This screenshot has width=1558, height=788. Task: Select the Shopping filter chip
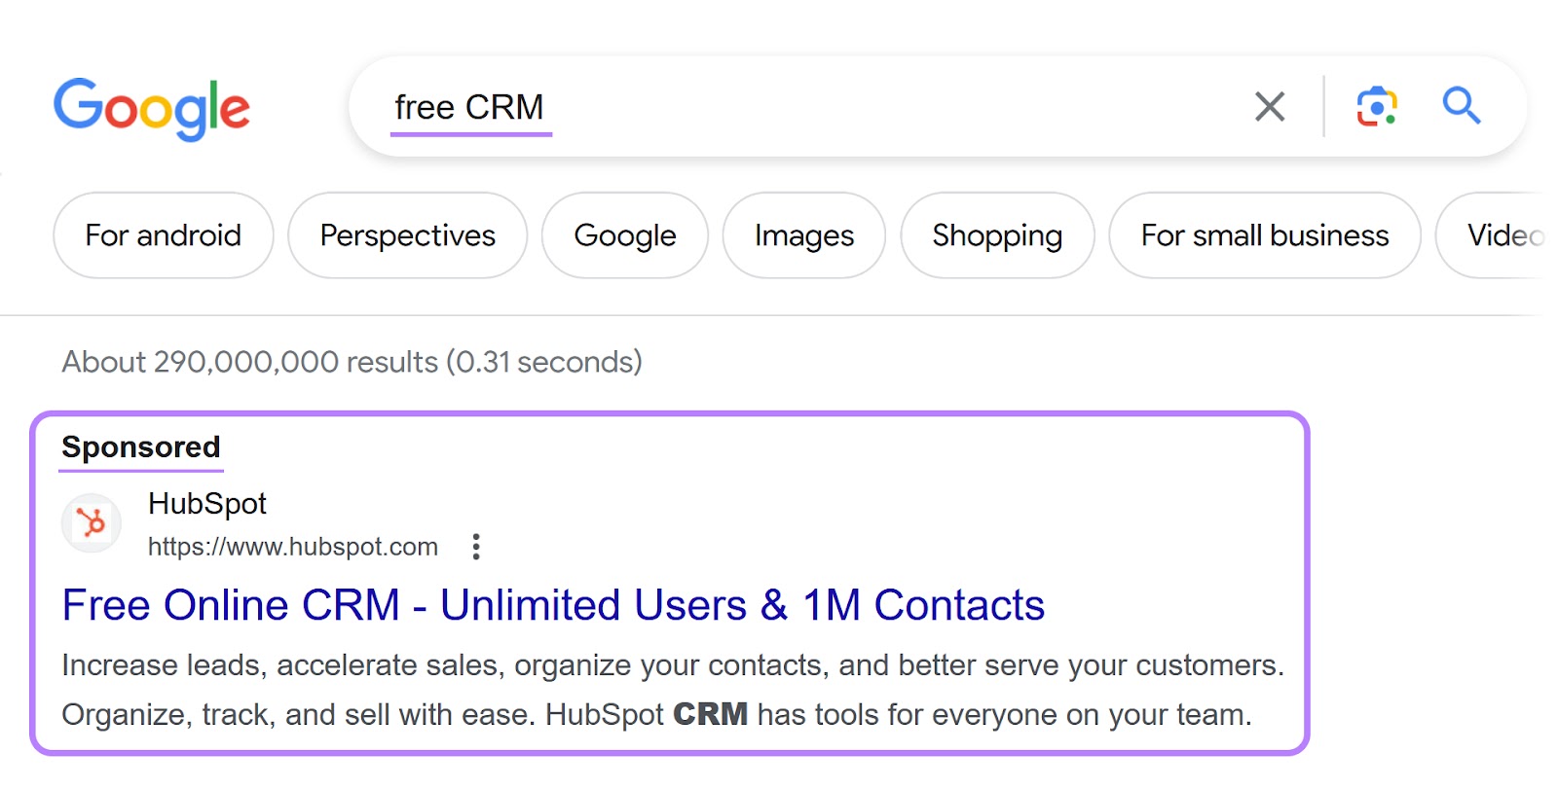pos(996,234)
